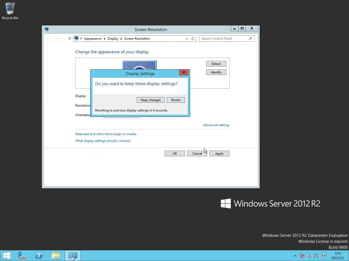Refresh the Control Panel address bar

(193, 39)
